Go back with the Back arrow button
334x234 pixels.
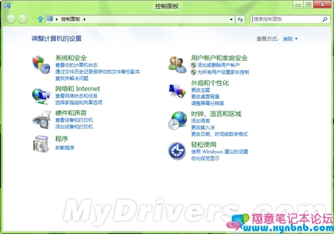pyautogui.click(x=11, y=19)
